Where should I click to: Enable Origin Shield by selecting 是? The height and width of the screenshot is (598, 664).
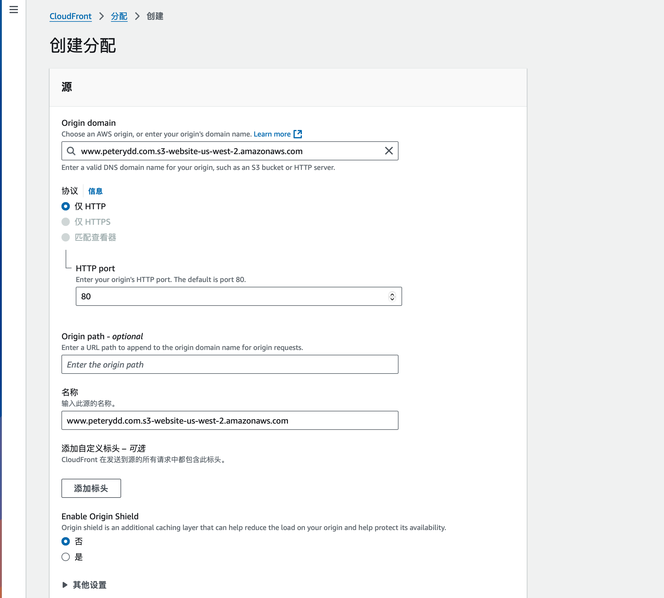[66, 557]
